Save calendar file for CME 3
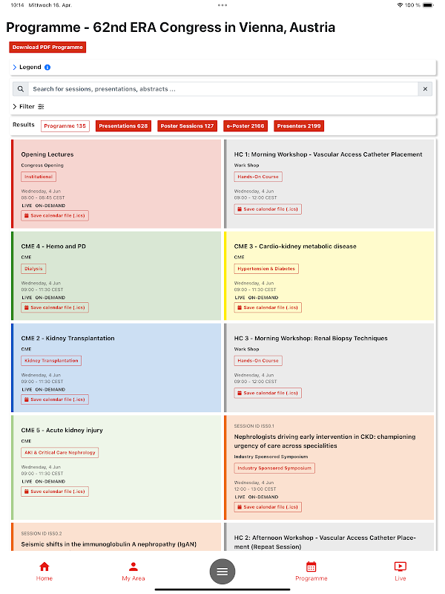 coord(268,307)
